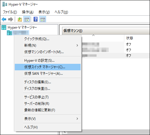Click the Up one level folder icon
The height and width of the screenshot is (135, 150).
coord(20,19)
